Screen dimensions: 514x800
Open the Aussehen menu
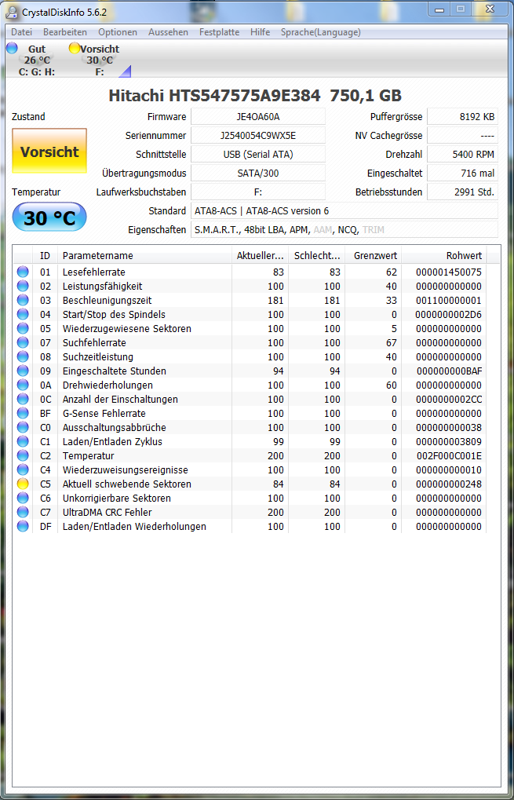click(168, 32)
